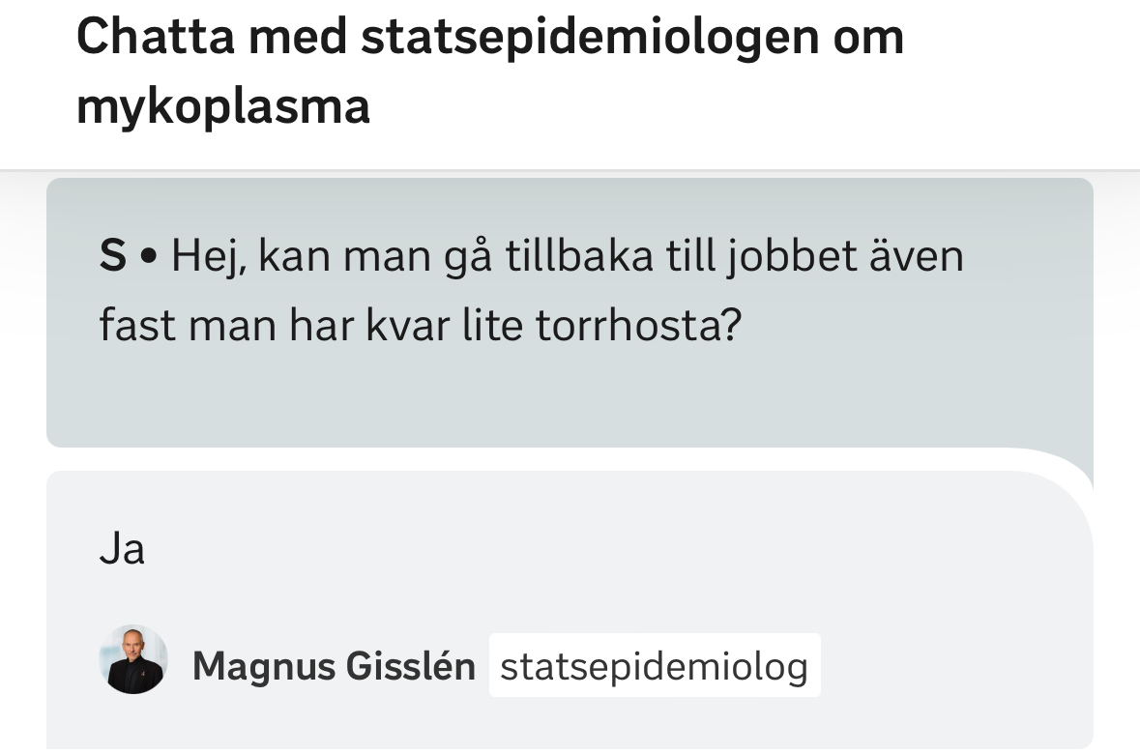Click the "Ja" reply text
This screenshot has height=754, width=1140.
(x=122, y=548)
